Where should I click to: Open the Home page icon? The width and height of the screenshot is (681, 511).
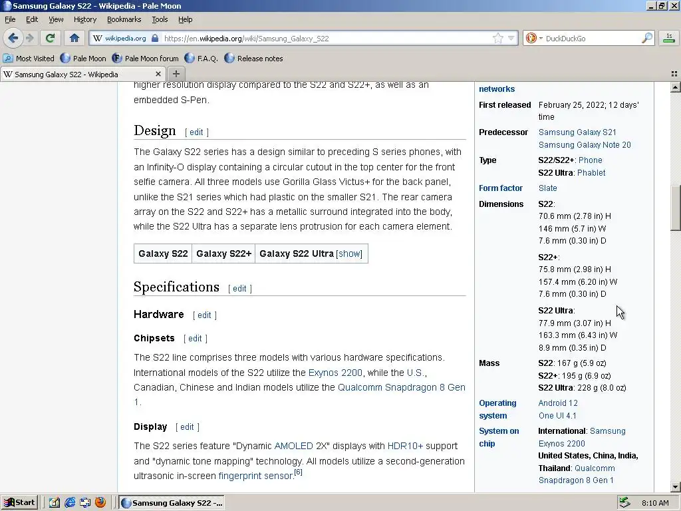(74, 38)
